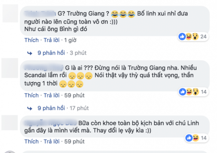Open the blurred author name on third comment
Viewport: 217px width, 153px height.
tap(51, 123)
